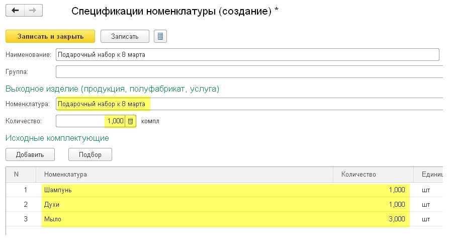The width and height of the screenshot is (454, 244).
Task: Focus the Номенклатура output product field
Action: pos(249,104)
